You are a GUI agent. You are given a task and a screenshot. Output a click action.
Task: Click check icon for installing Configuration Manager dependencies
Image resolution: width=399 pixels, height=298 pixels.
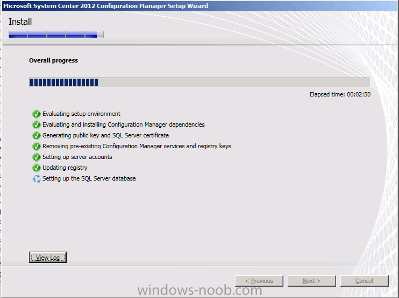click(37, 124)
